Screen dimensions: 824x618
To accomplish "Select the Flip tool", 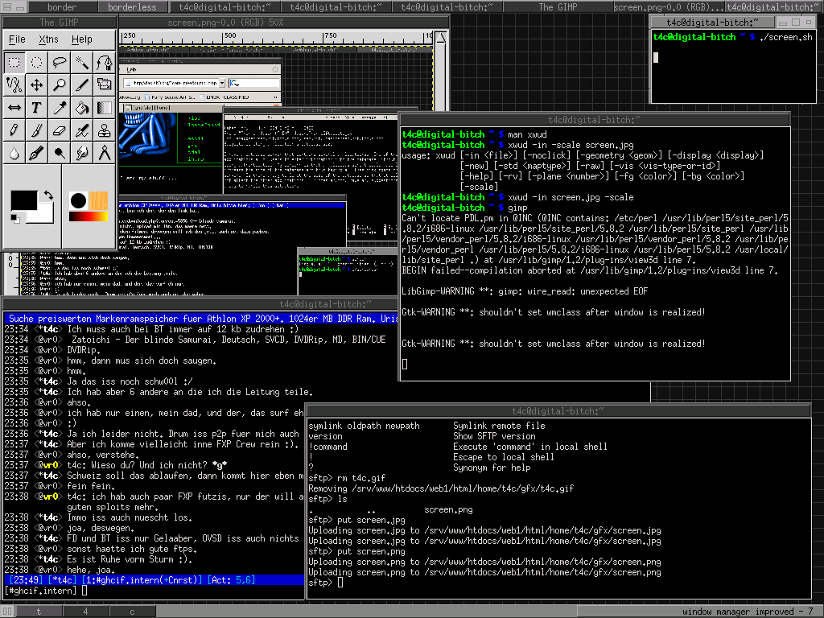I will click(x=14, y=108).
